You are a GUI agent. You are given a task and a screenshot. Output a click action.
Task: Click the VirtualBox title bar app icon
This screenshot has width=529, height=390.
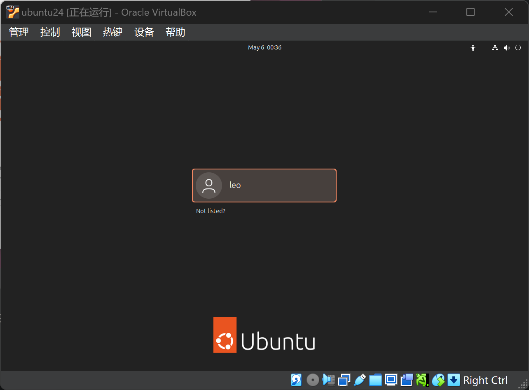(13, 12)
